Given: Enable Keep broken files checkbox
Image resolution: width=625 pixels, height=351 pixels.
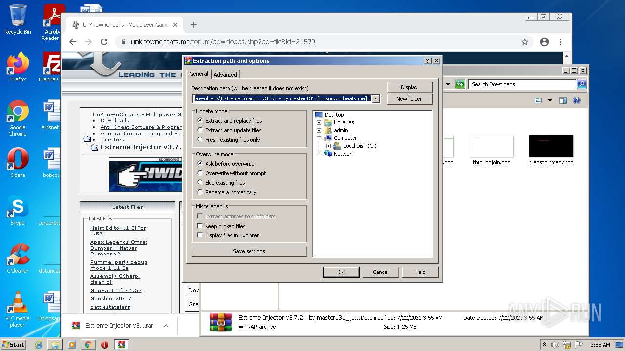Looking at the screenshot, I should [200, 226].
